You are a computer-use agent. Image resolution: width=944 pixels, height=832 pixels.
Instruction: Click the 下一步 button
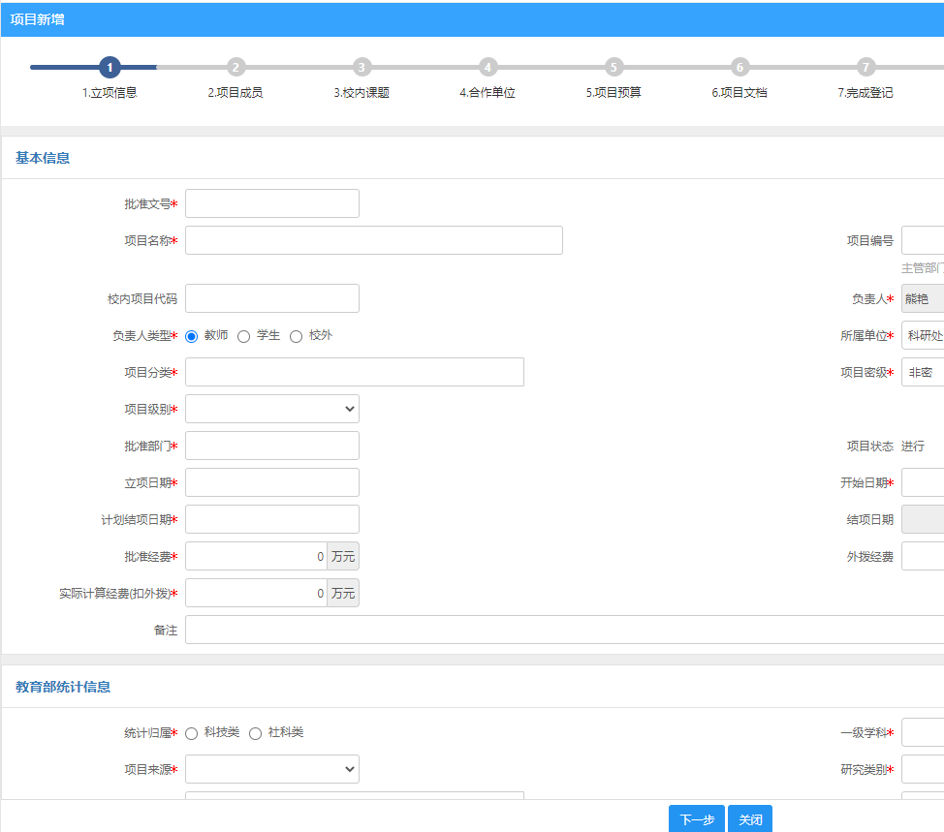696,819
